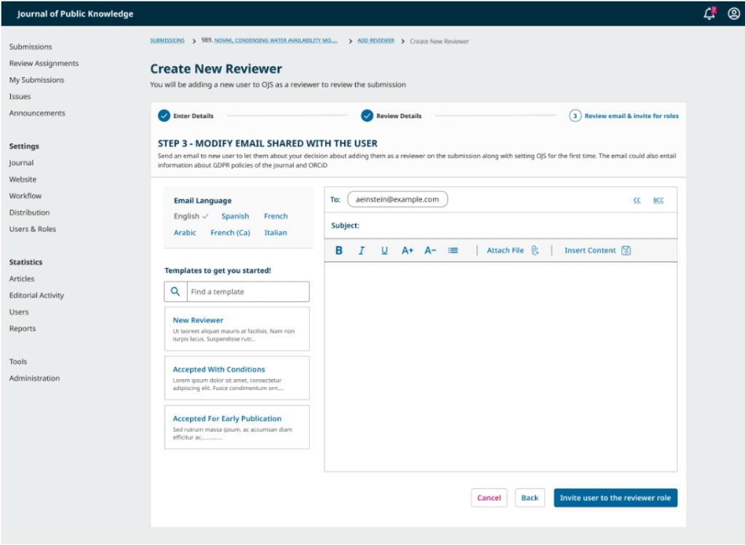Toggle underline formatting in toolbar
Screen dimensions: 745x545
(384, 250)
